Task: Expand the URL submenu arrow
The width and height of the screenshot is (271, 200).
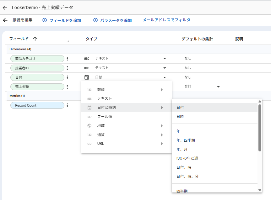Action: coord(162,144)
